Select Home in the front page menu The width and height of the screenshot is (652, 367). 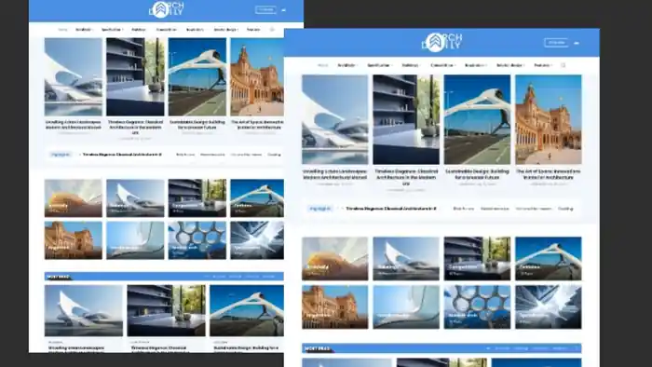pos(322,65)
